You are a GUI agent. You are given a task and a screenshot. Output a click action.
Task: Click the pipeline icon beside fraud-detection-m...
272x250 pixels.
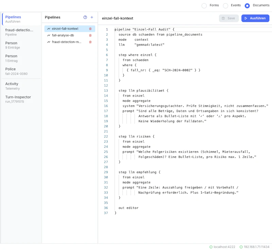(x=49, y=42)
